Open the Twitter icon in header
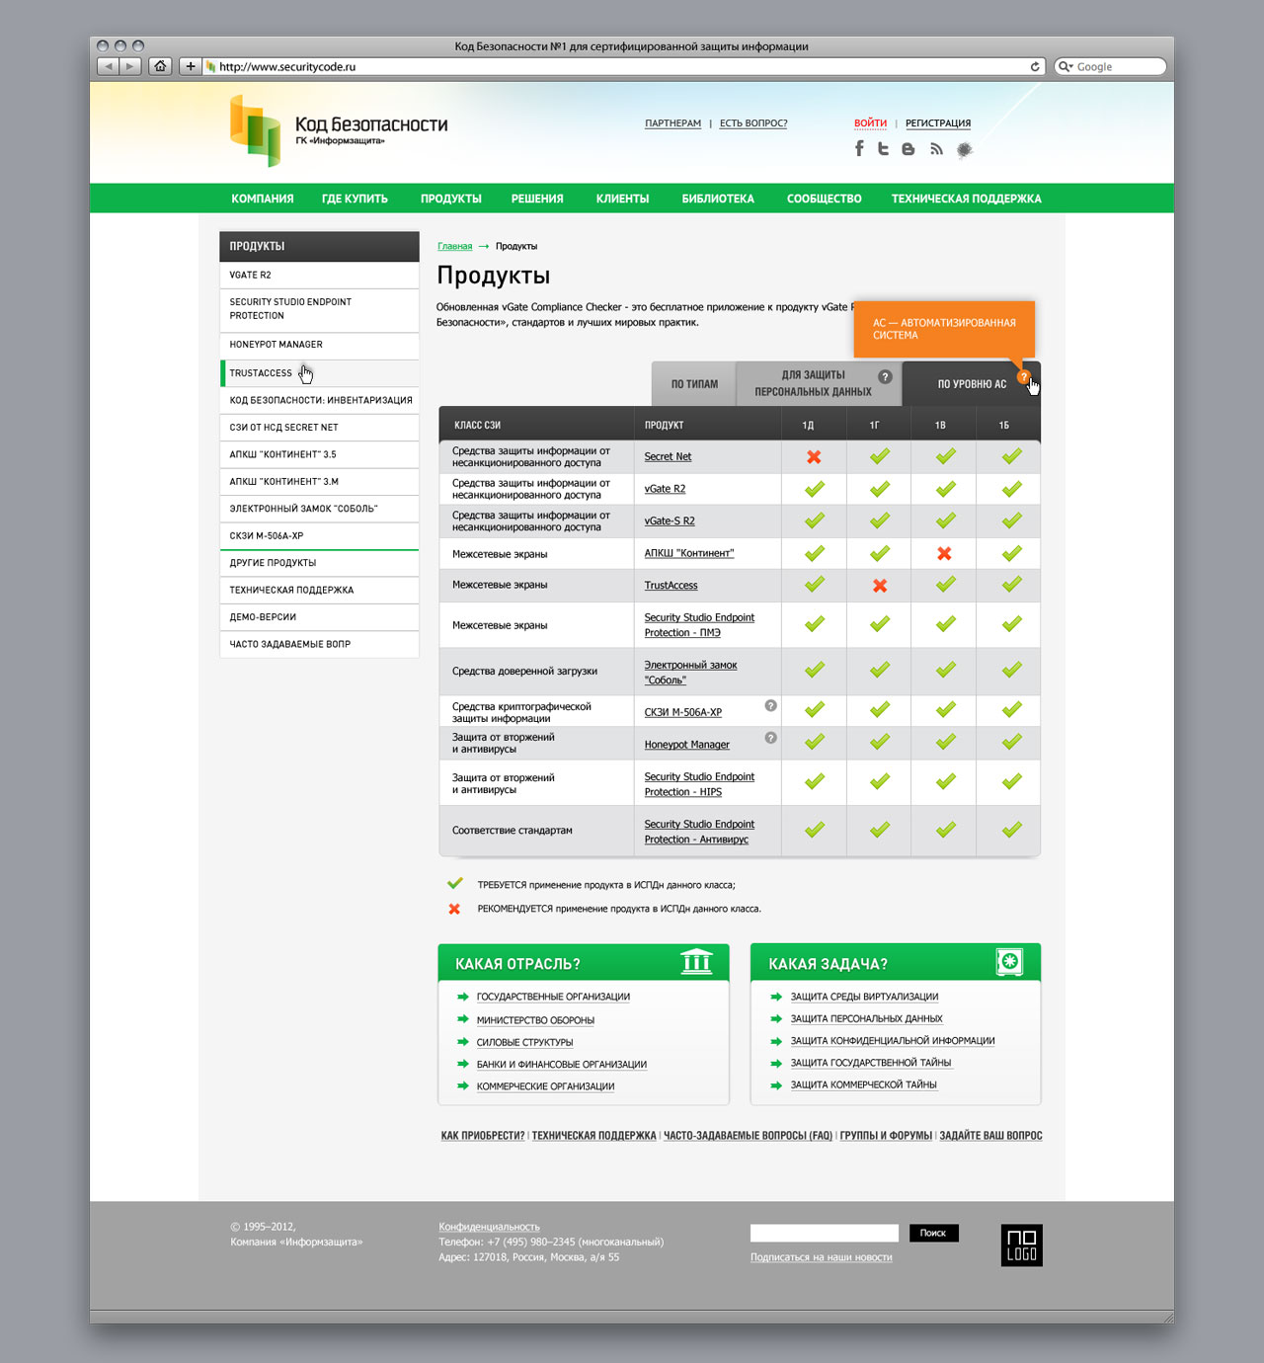 883,148
